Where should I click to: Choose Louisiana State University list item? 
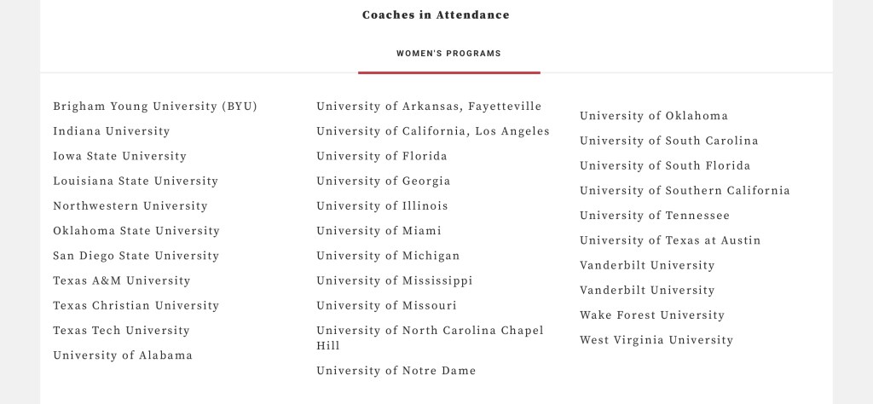point(136,181)
